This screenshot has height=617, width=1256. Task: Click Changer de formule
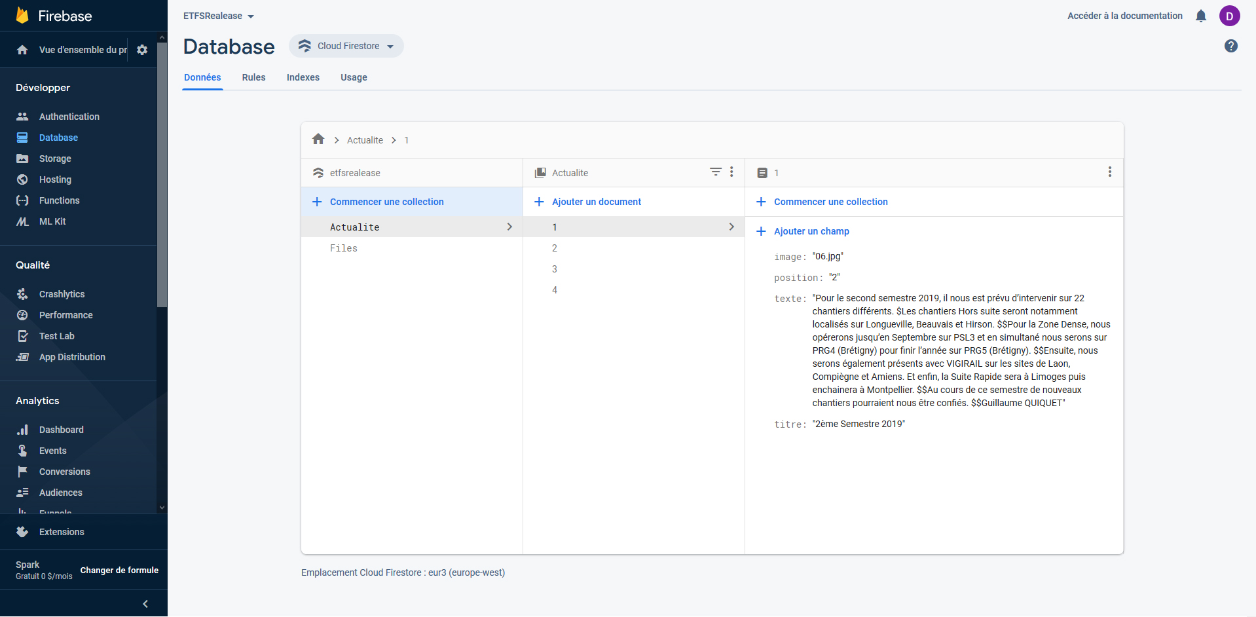click(x=119, y=570)
